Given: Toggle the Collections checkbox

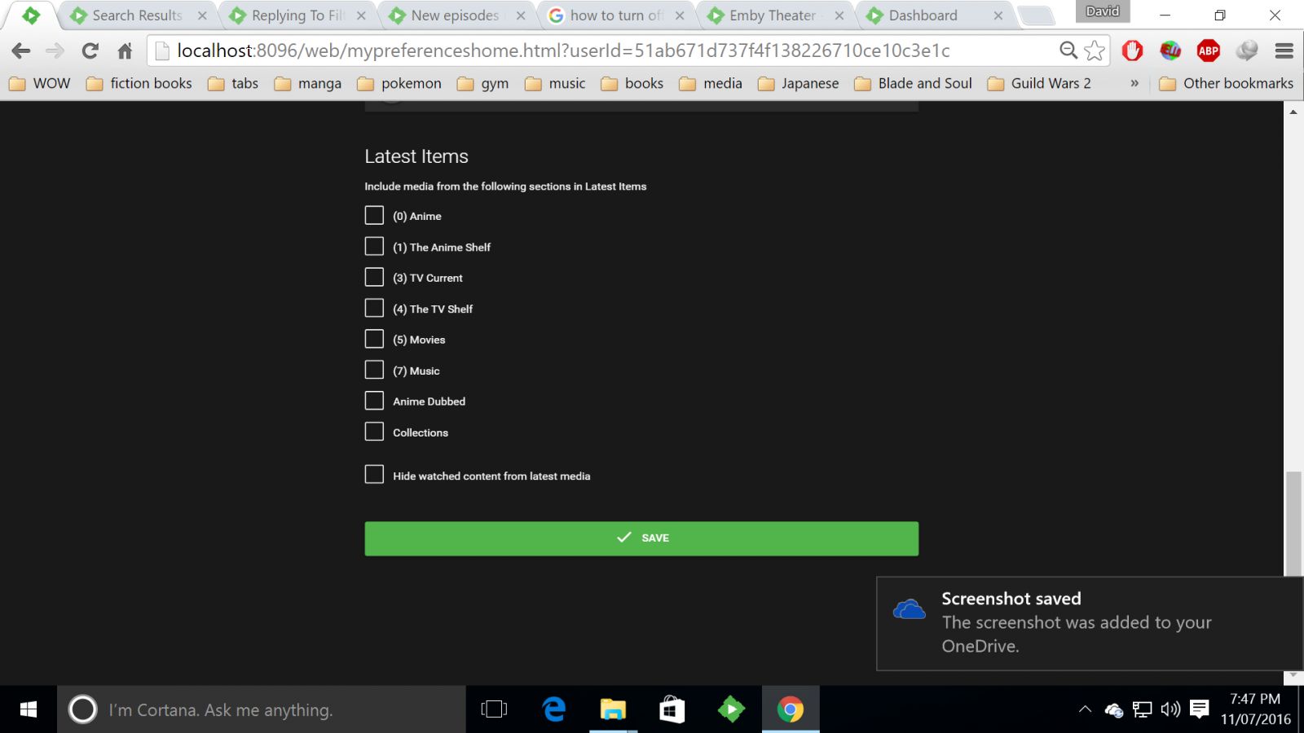Looking at the screenshot, I should 374,432.
